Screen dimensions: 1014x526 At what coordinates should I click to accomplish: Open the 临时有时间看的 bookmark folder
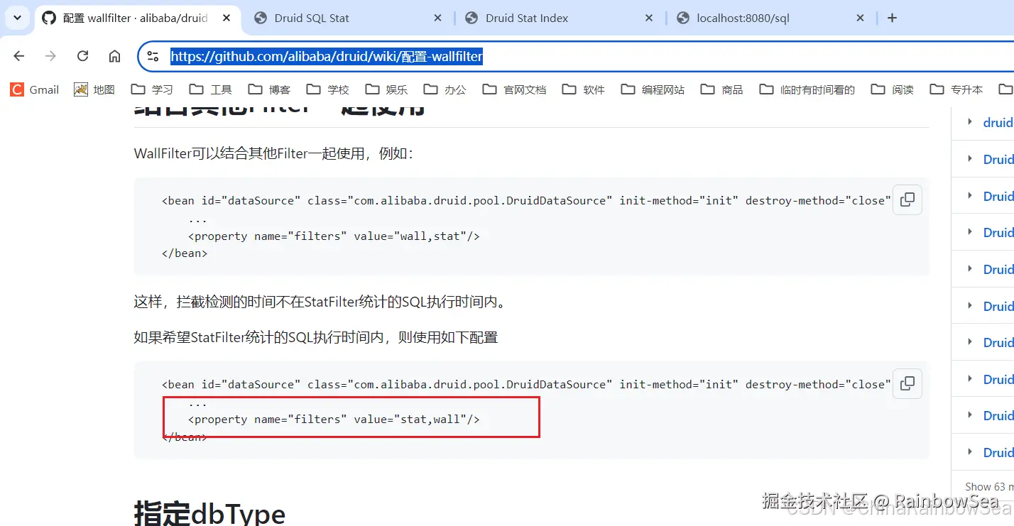click(x=807, y=89)
